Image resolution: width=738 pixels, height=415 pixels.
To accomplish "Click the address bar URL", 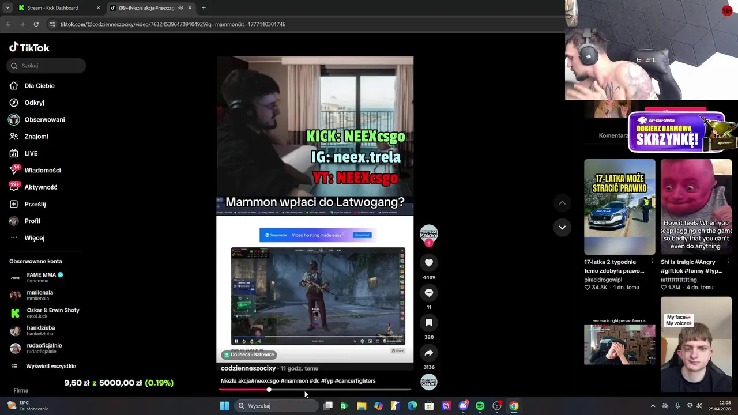I will tap(173, 24).
